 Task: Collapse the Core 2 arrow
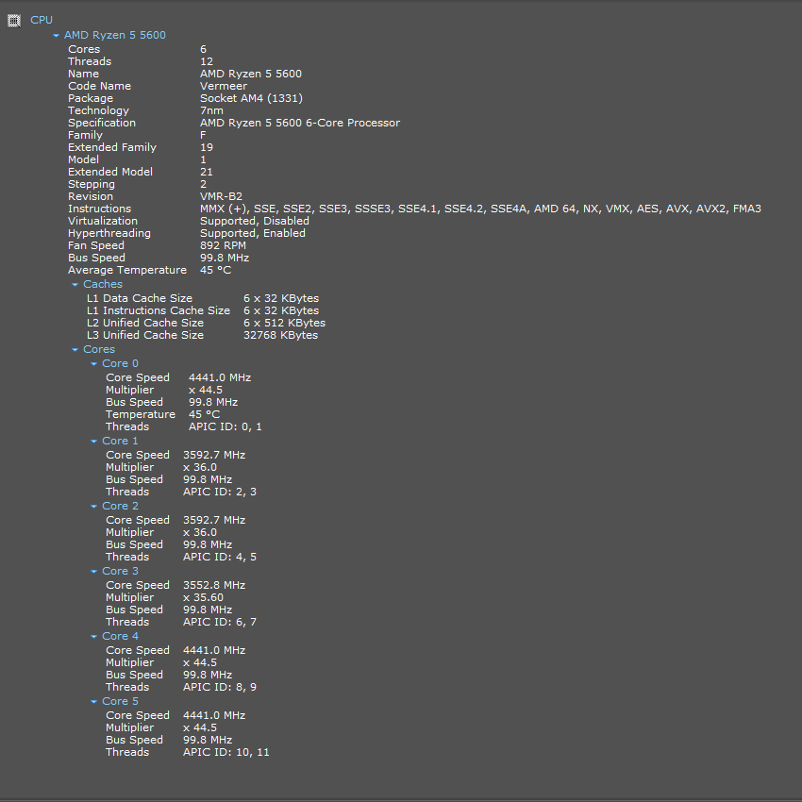pyautogui.click(x=93, y=507)
